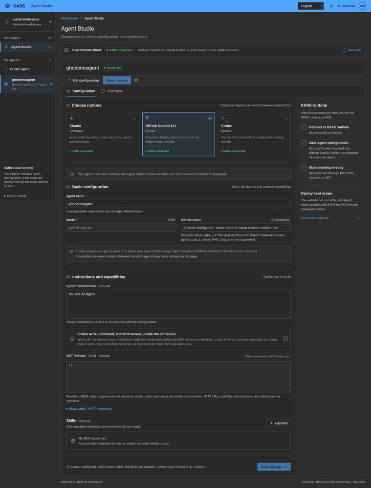Click the KARS cube logo icon

7,6
